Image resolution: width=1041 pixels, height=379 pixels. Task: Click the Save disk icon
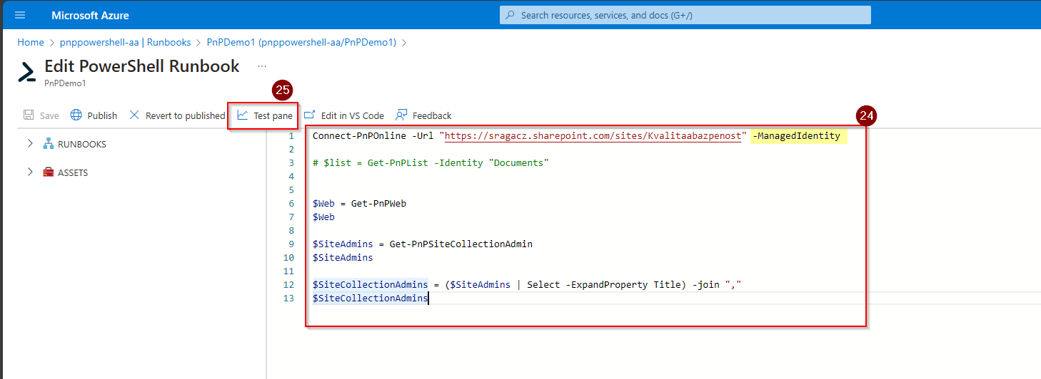pyautogui.click(x=29, y=115)
